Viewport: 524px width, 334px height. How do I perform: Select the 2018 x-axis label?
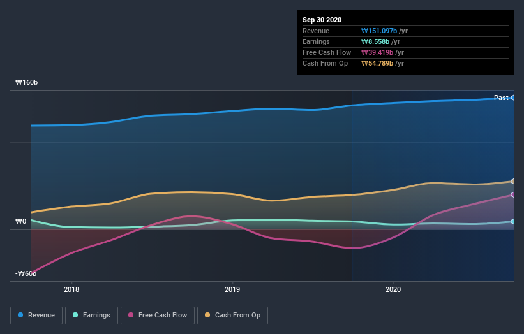pos(71,289)
